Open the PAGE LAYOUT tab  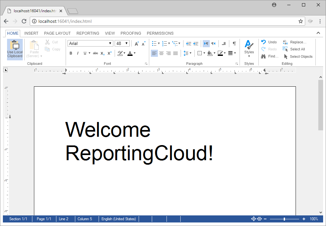57,33
